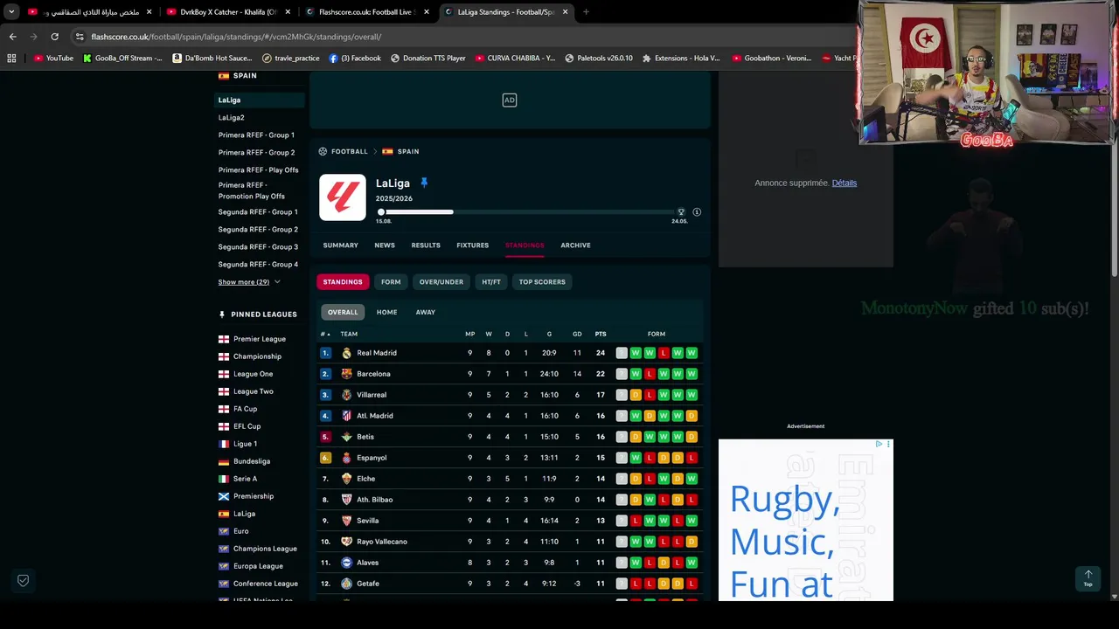
Task: Open the Paletools bookmark
Action: point(599,59)
